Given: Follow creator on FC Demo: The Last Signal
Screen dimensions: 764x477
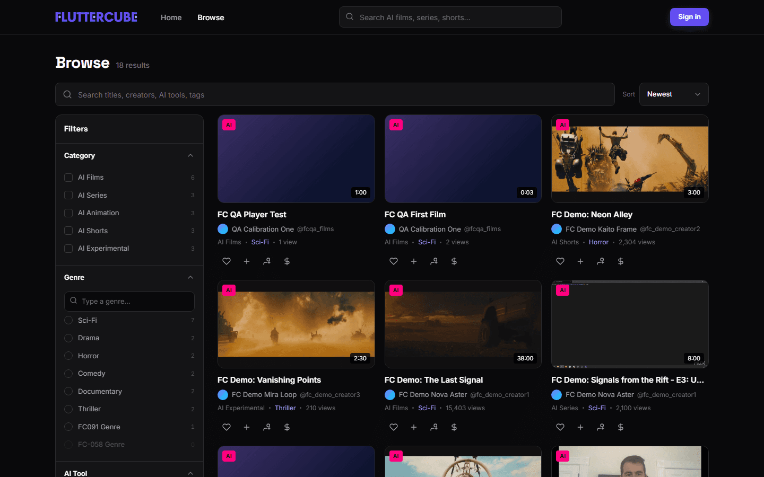Looking at the screenshot, I should [x=434, y=427].
